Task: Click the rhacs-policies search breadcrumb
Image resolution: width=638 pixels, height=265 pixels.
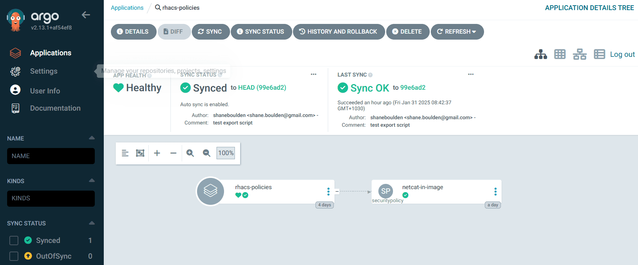Action: pos(177,7)
